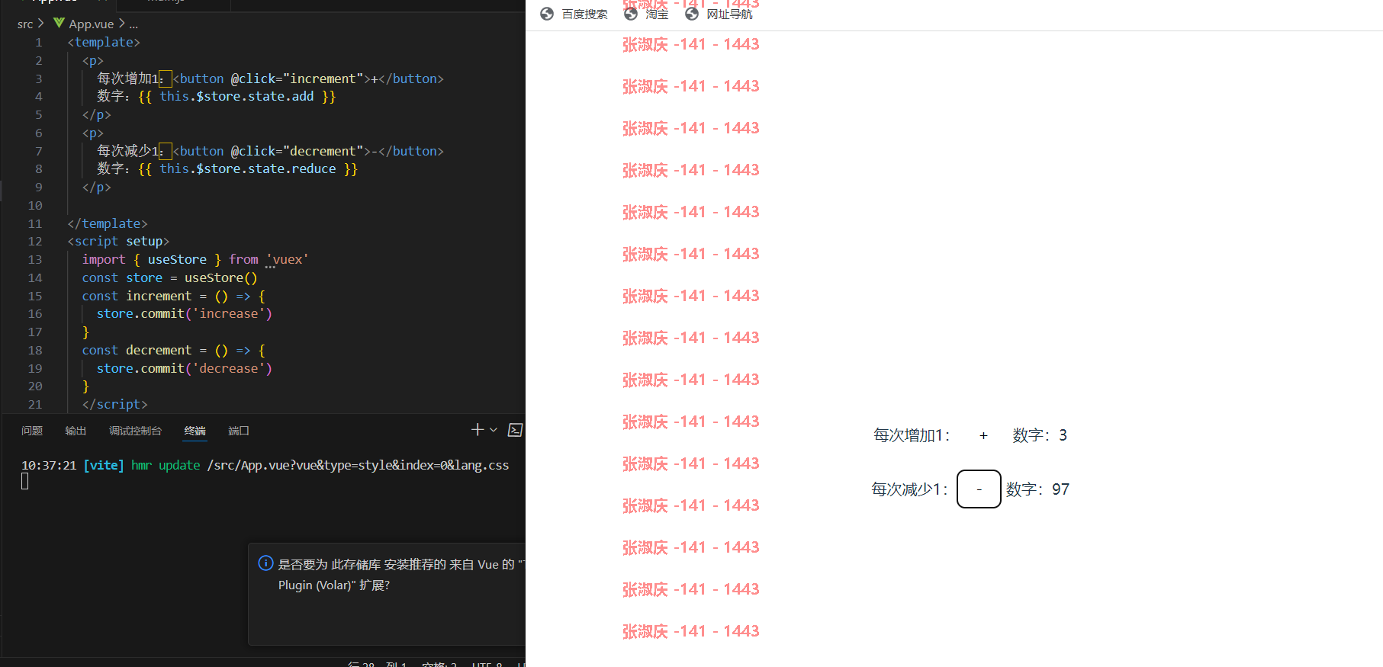1383x667 pixels.
Task: Open the launch profile dropdown beside the plus
Action: pyautogui.click(x=494, y=430)
